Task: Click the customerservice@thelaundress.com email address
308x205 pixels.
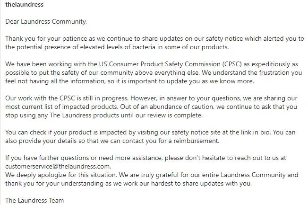Action: click(58, 166)
